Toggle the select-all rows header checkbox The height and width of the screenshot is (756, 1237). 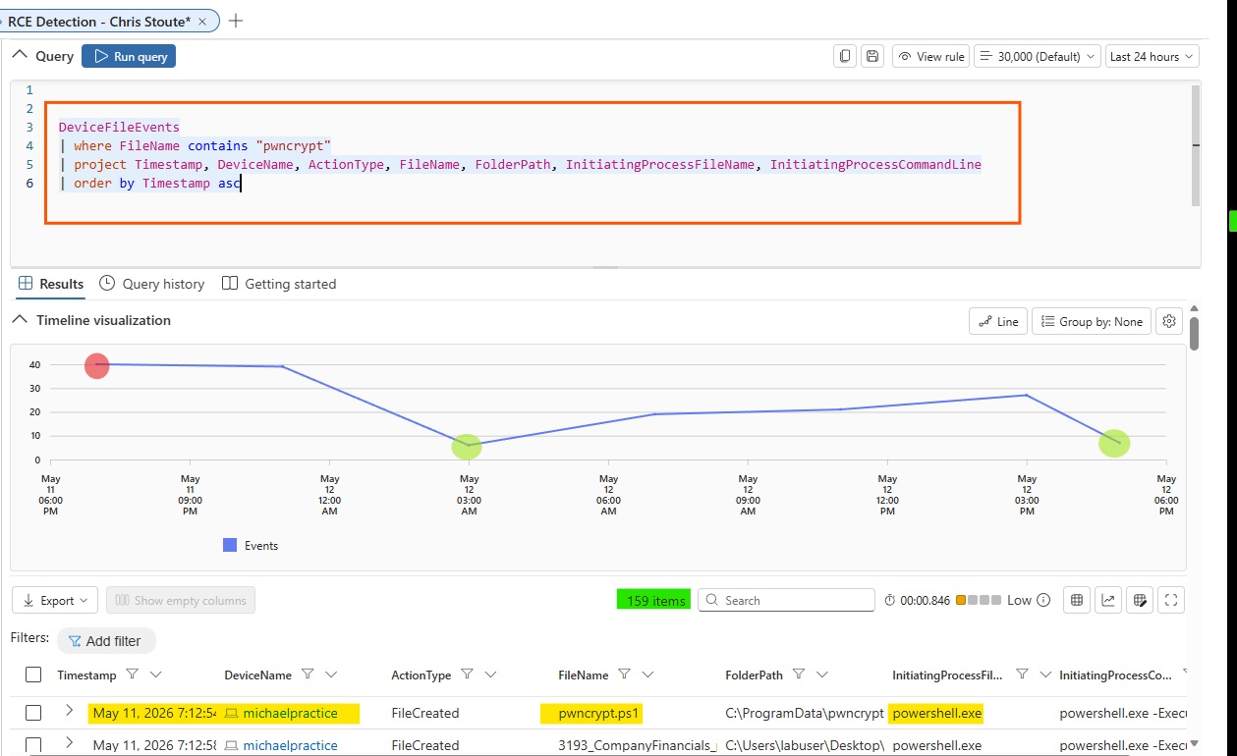33,675
